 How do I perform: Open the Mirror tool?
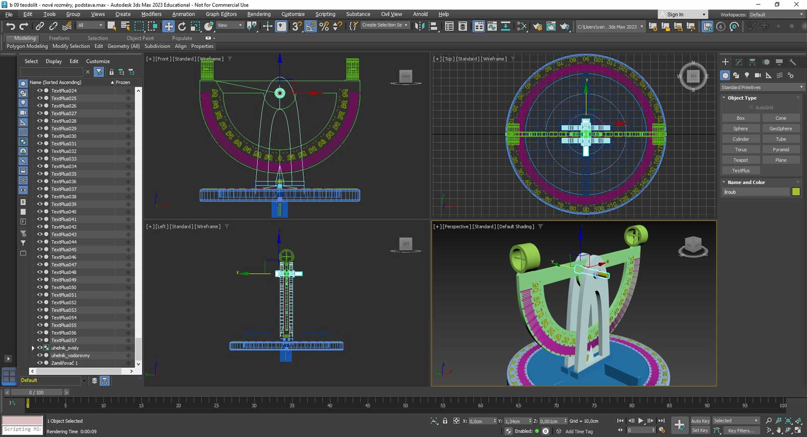[x=420, y=26]
